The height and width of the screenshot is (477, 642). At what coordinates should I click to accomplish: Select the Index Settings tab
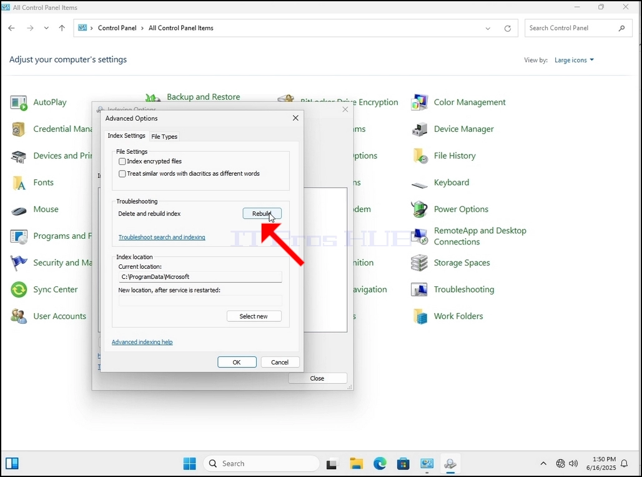[126, 136]
